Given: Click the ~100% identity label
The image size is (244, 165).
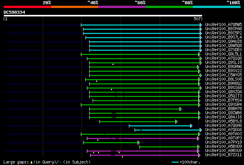Looking at the screenshot, I should click(233, 3).
